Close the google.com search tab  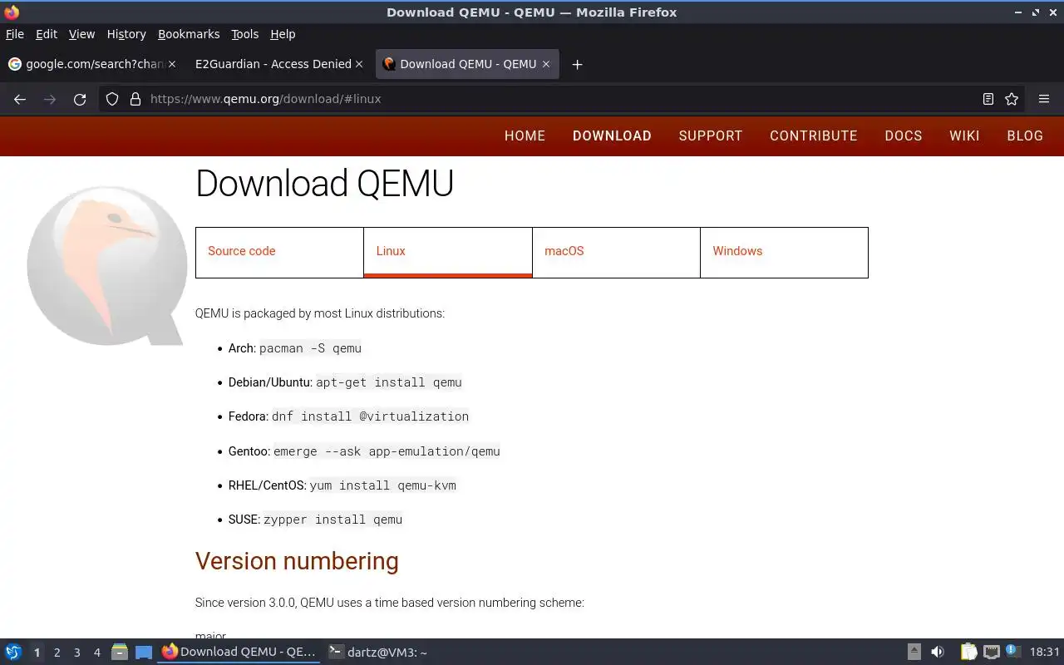(x=172, y=64)
